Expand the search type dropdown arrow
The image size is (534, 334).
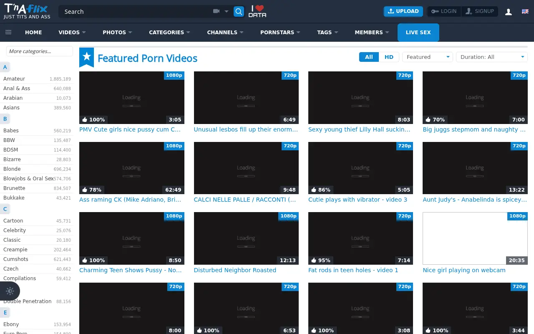coord(227,12)
